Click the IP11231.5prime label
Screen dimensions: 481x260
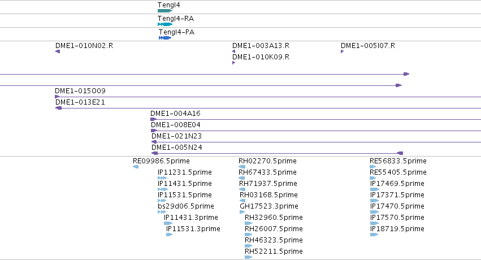[x=185, y=172]
